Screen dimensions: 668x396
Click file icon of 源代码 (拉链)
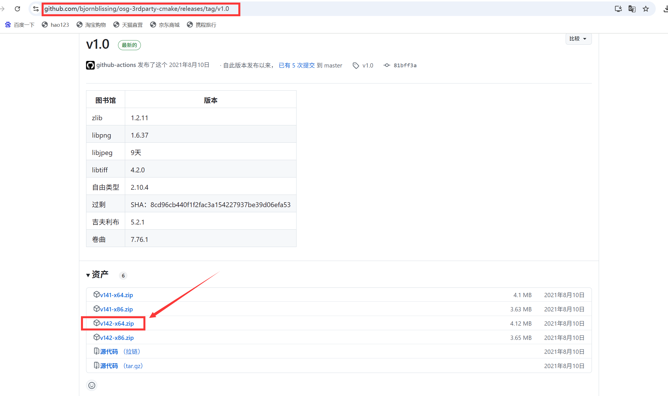coord(96,351)
